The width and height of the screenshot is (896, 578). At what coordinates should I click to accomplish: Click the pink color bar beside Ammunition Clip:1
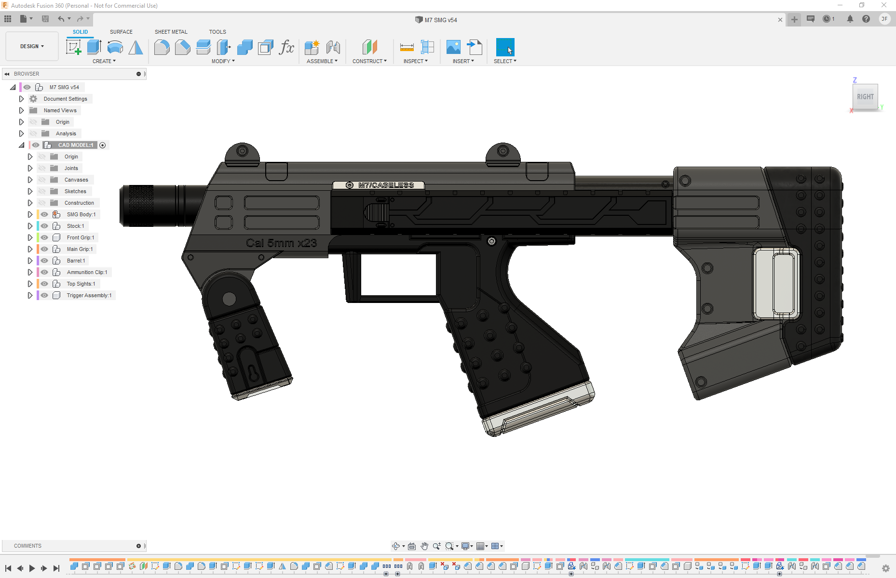point(38,272)
